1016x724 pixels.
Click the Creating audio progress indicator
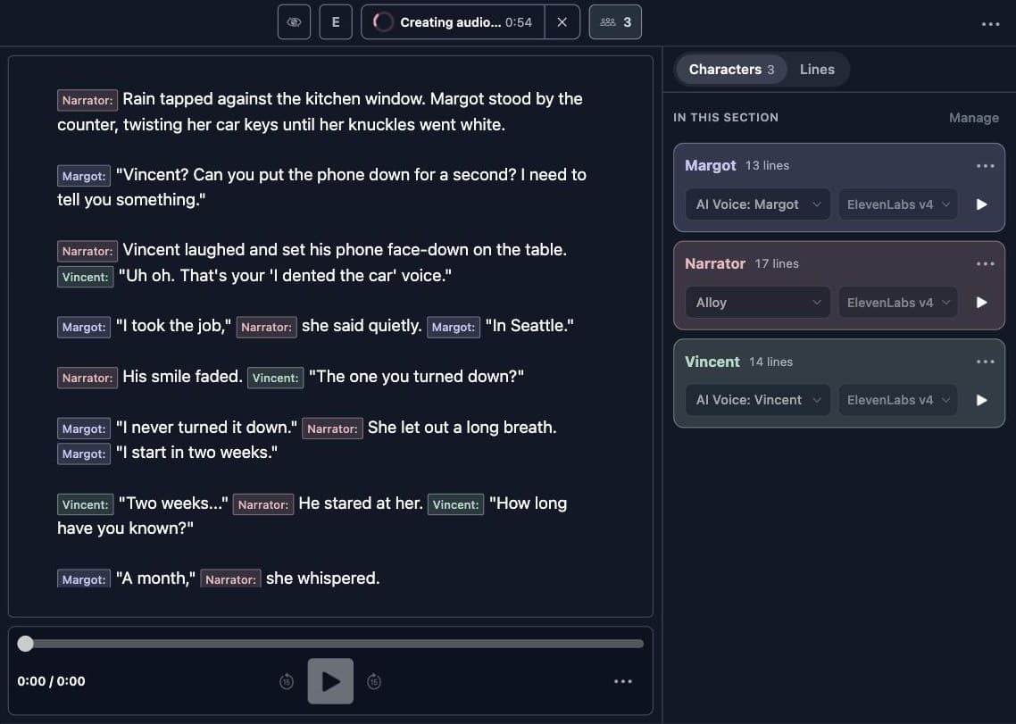coord(453,22)
